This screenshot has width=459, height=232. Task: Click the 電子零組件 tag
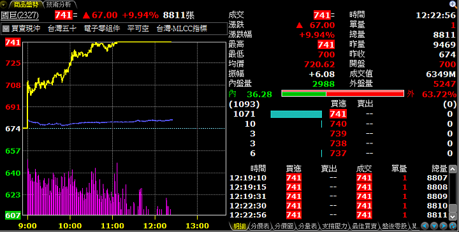point(102,29)
